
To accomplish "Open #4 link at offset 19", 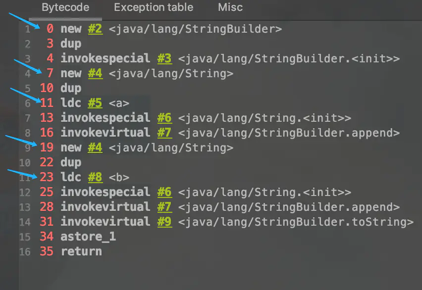I will coord(95,147).
